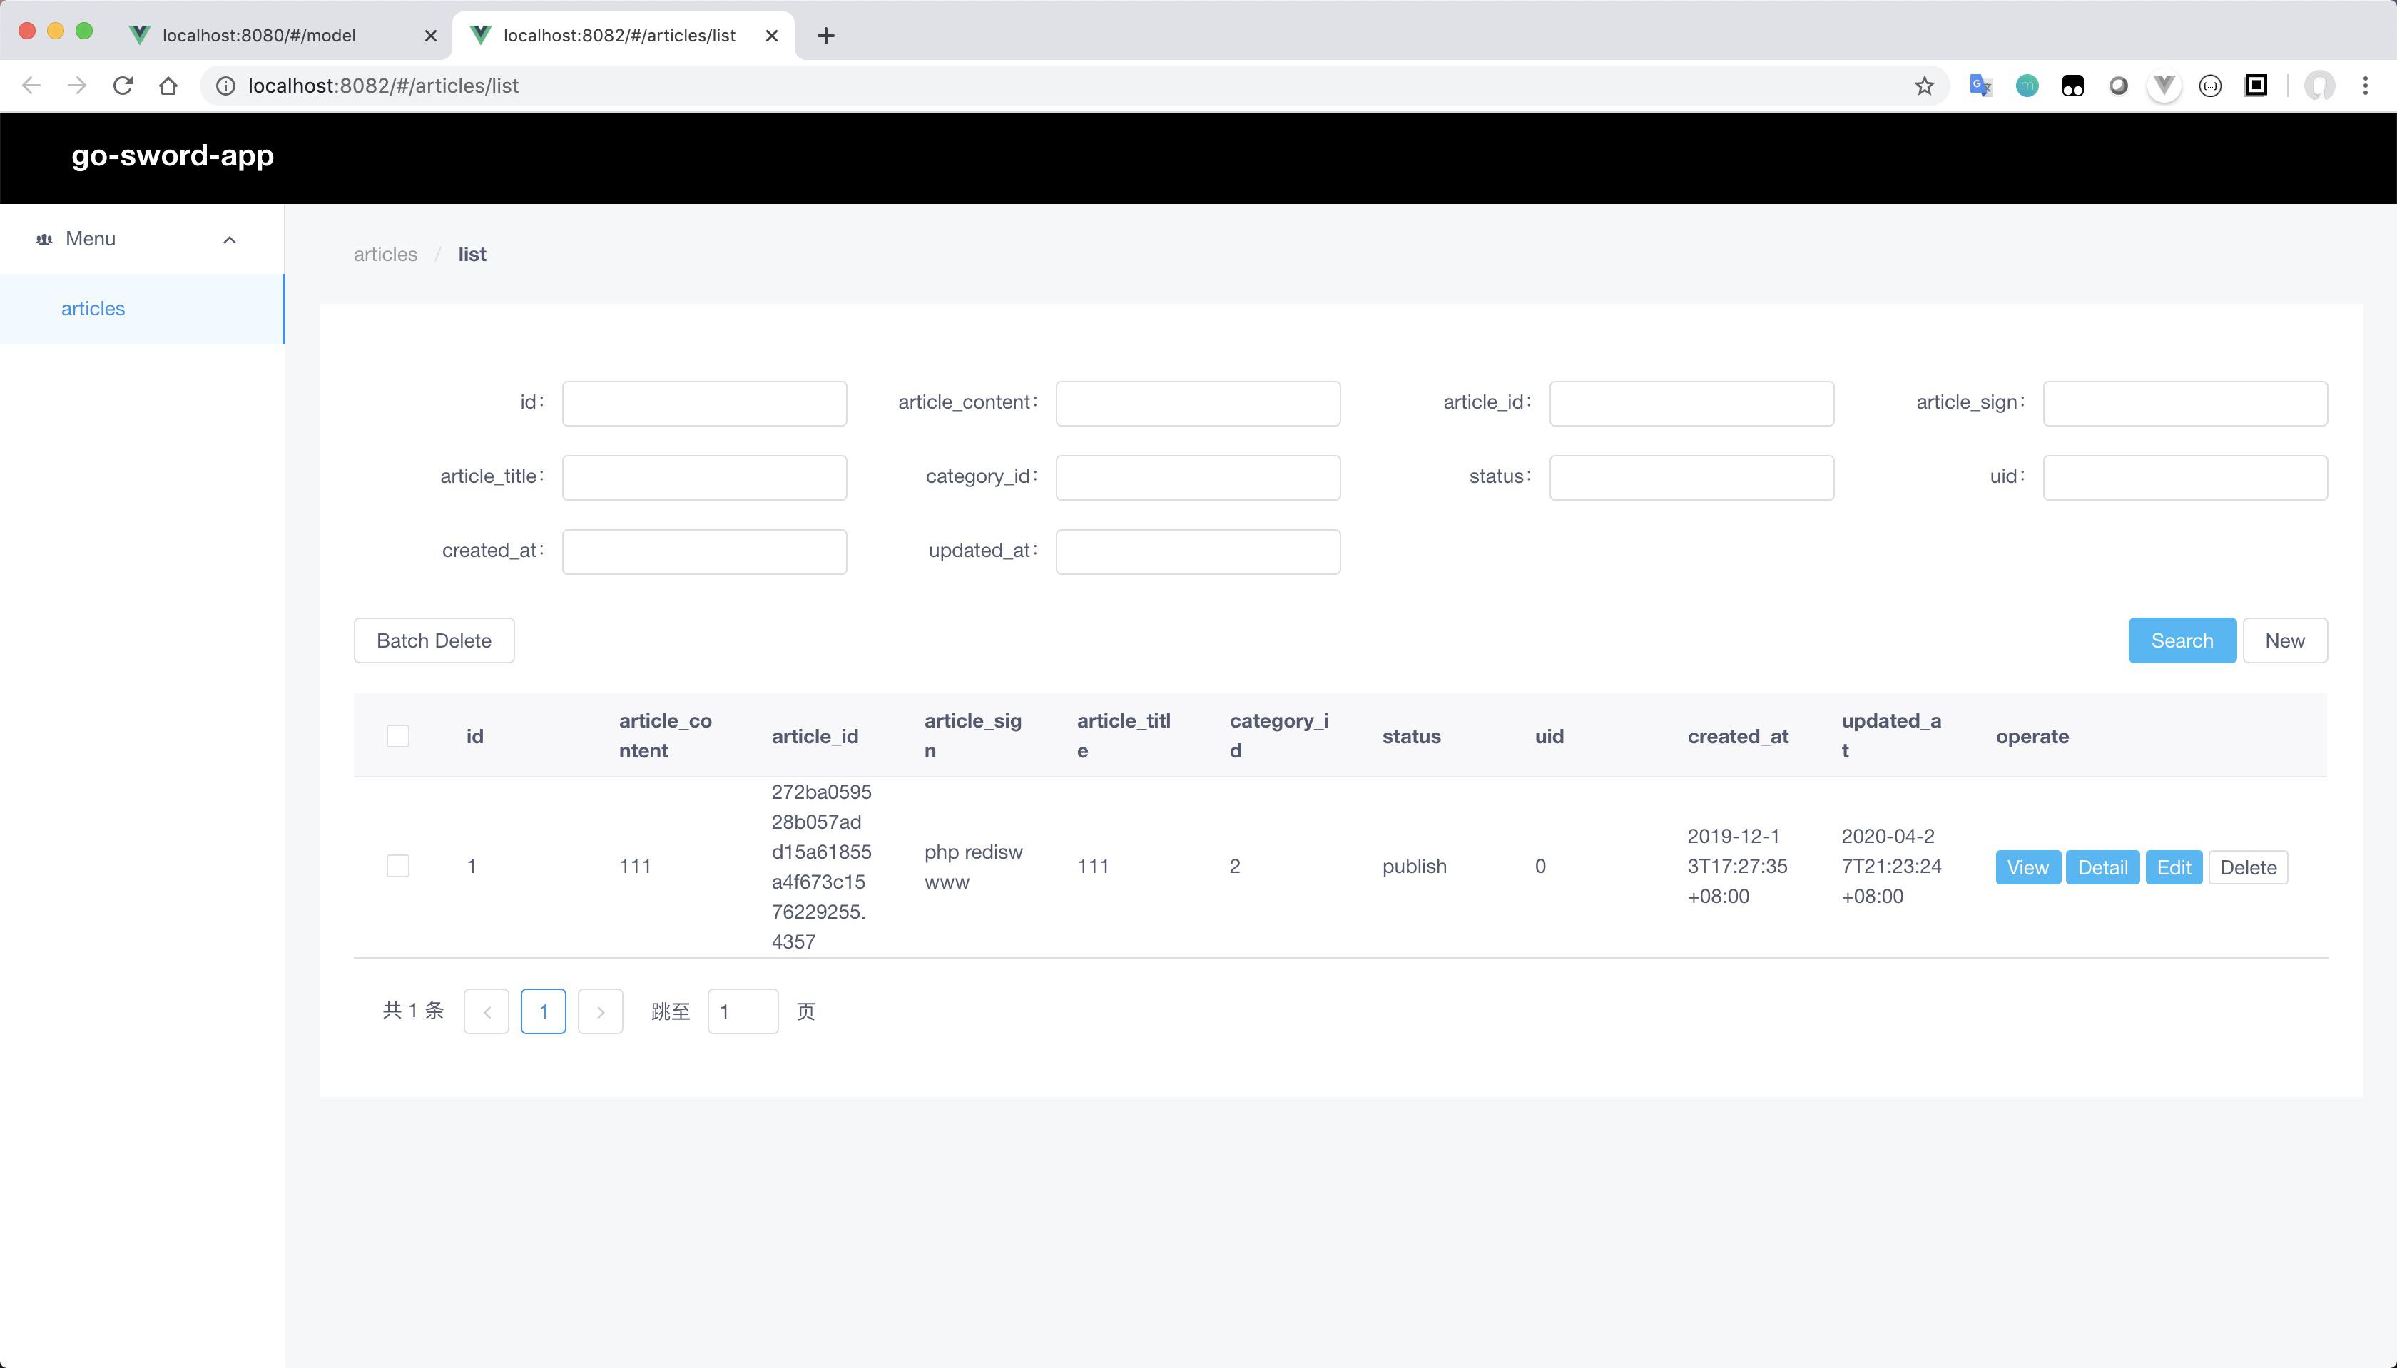Enable the Batch Delete selection mode
The height and width of the screenshot is (1368, 2397).
[x=397, y=736]
